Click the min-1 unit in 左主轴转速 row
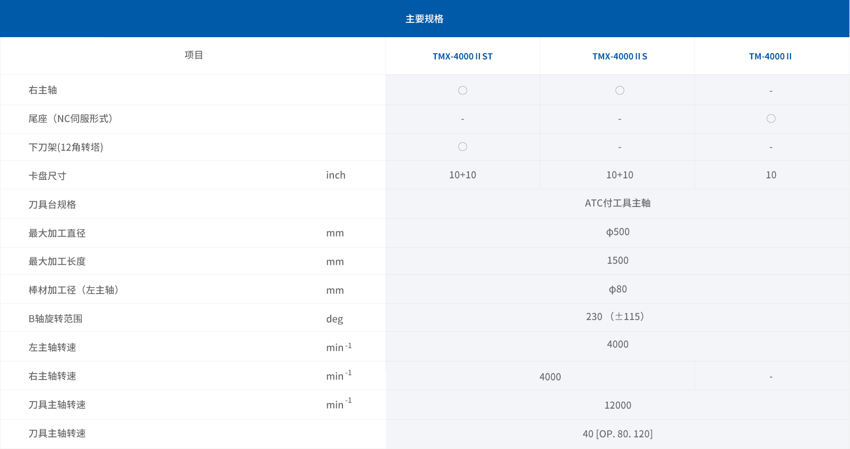850x449 pixels. 339,347
